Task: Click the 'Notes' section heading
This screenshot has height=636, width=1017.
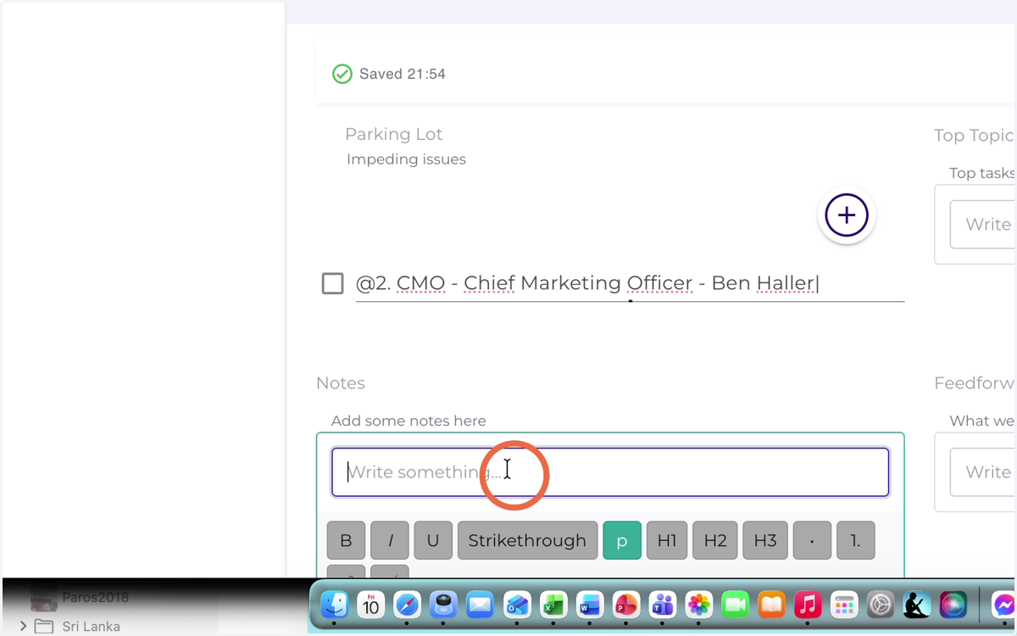Action: tap(341, 383)
